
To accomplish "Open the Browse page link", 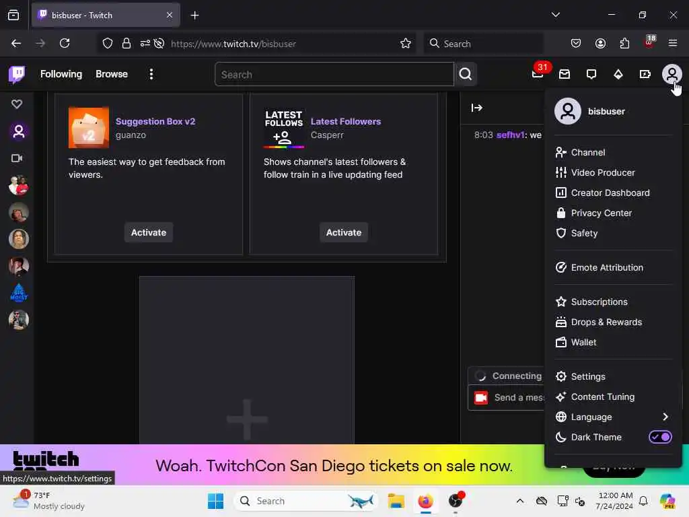I will click(x=112, y=74).
